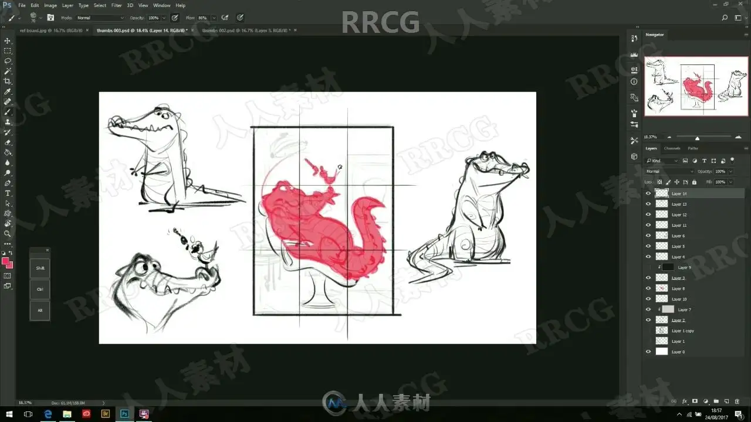Create a new layer group
751x422 pixels.
point(716,401)
